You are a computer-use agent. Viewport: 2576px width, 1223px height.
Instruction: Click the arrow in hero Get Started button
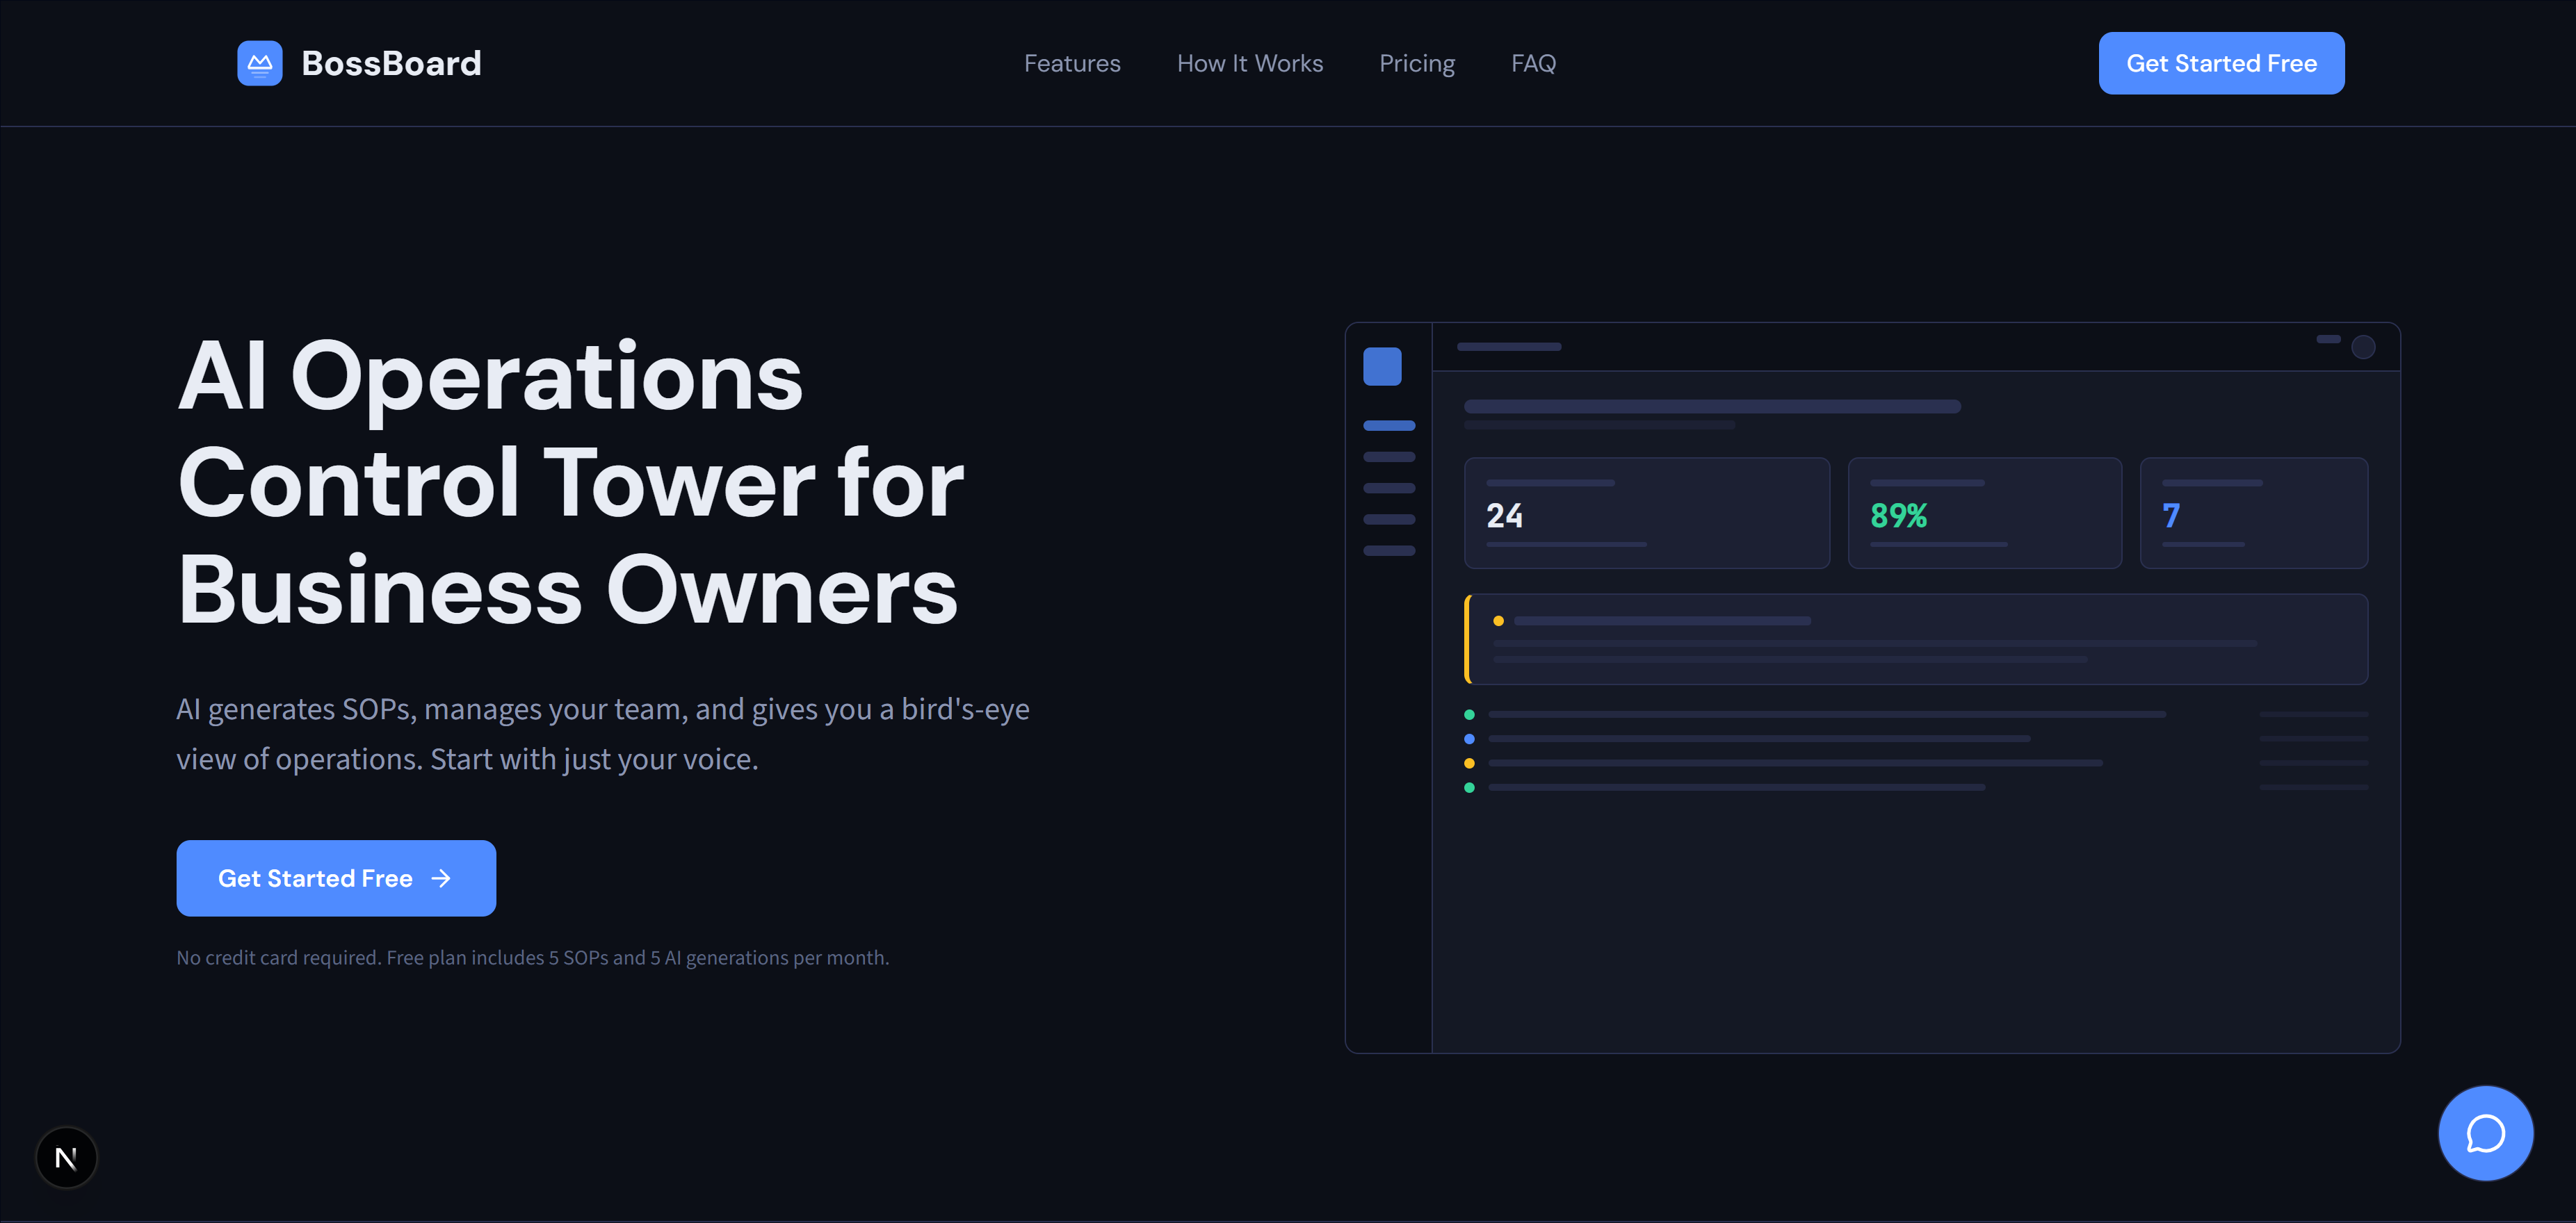coord(441,878)
